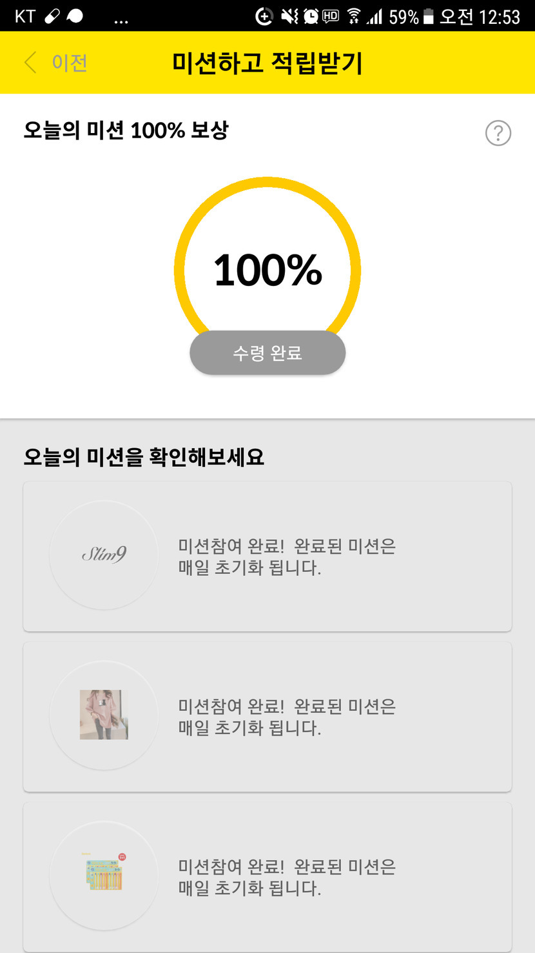Image resolution: width=535 pixels, height=953 pixels.
Task: Tap the muted sound status icon
Action: click(x=289, y=16)
